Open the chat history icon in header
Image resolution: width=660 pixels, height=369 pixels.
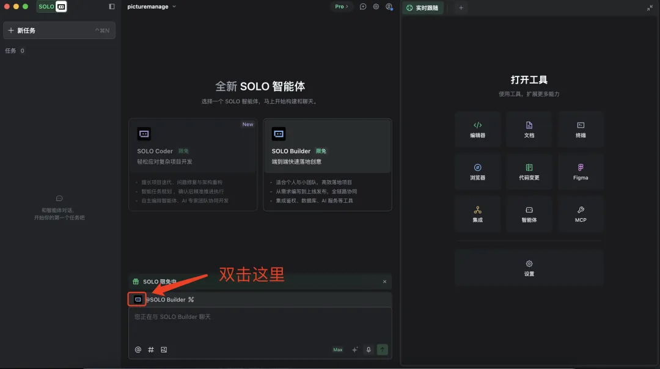coord(363,6)
